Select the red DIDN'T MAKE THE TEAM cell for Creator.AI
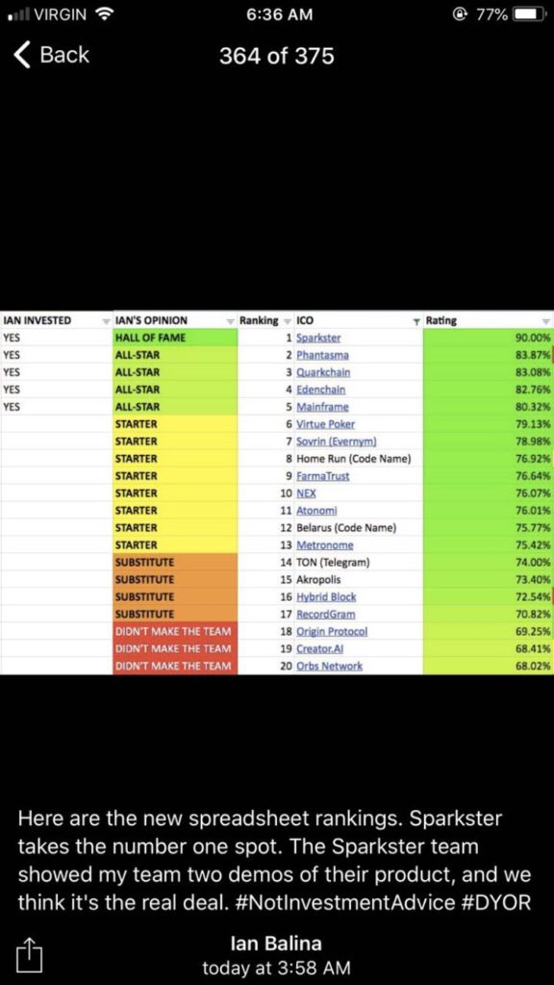 point(175,648)
